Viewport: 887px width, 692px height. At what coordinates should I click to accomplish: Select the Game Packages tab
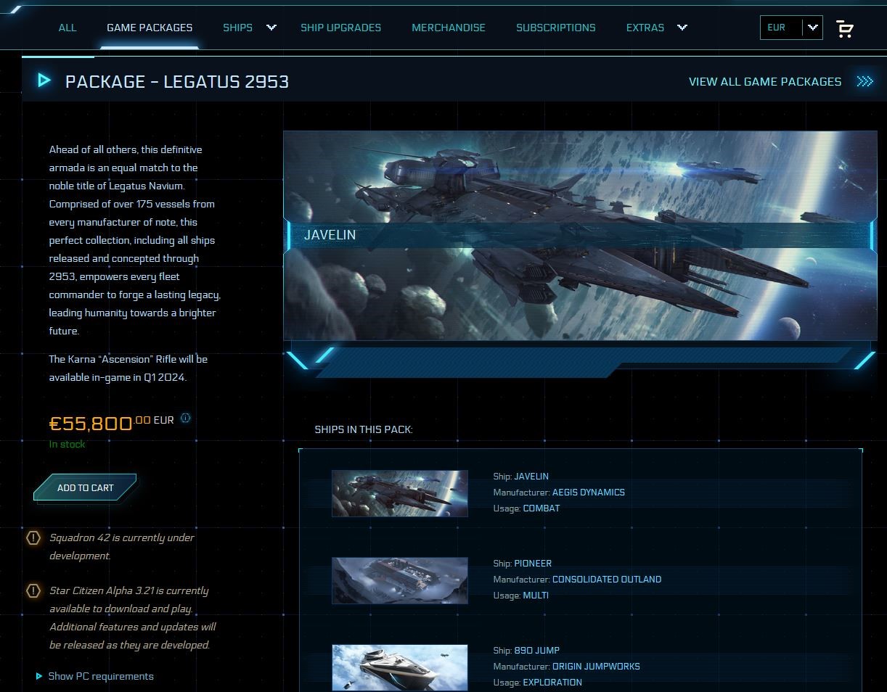150,28
